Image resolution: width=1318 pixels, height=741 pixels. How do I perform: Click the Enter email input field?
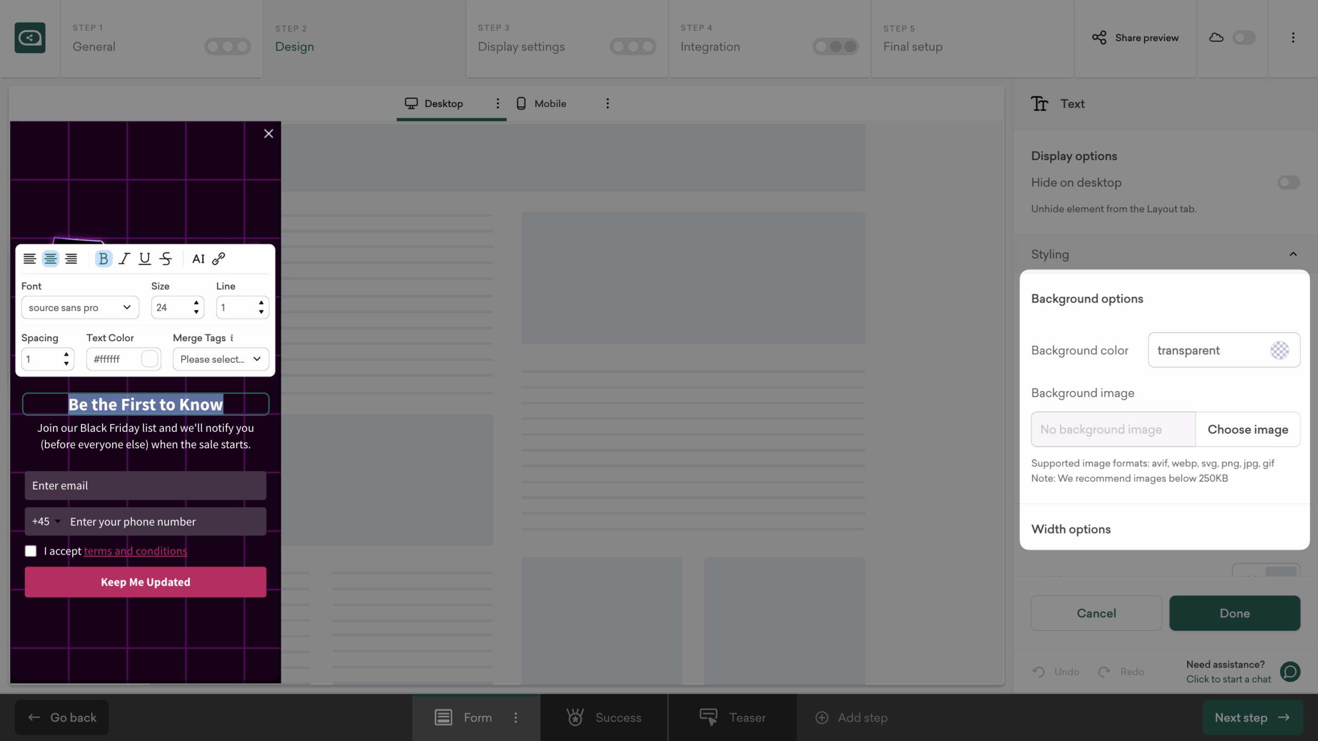[x=145, y=485]
